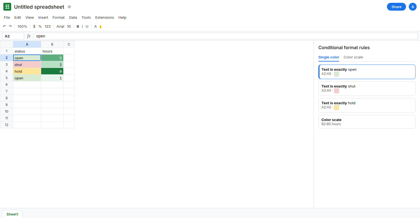This screenshot has height=218, width=420.
Task: Click the fx function icon
Action: tap(29, 36)
